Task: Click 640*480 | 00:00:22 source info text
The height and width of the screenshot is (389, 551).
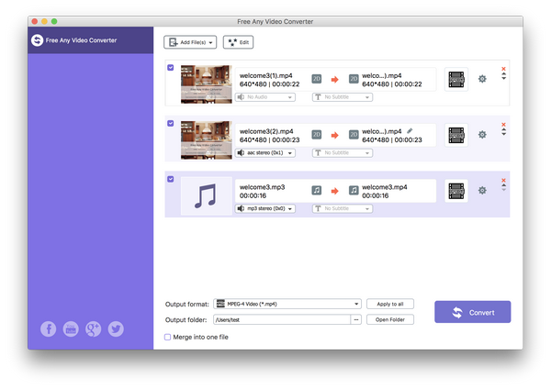Action: [269, 84]
